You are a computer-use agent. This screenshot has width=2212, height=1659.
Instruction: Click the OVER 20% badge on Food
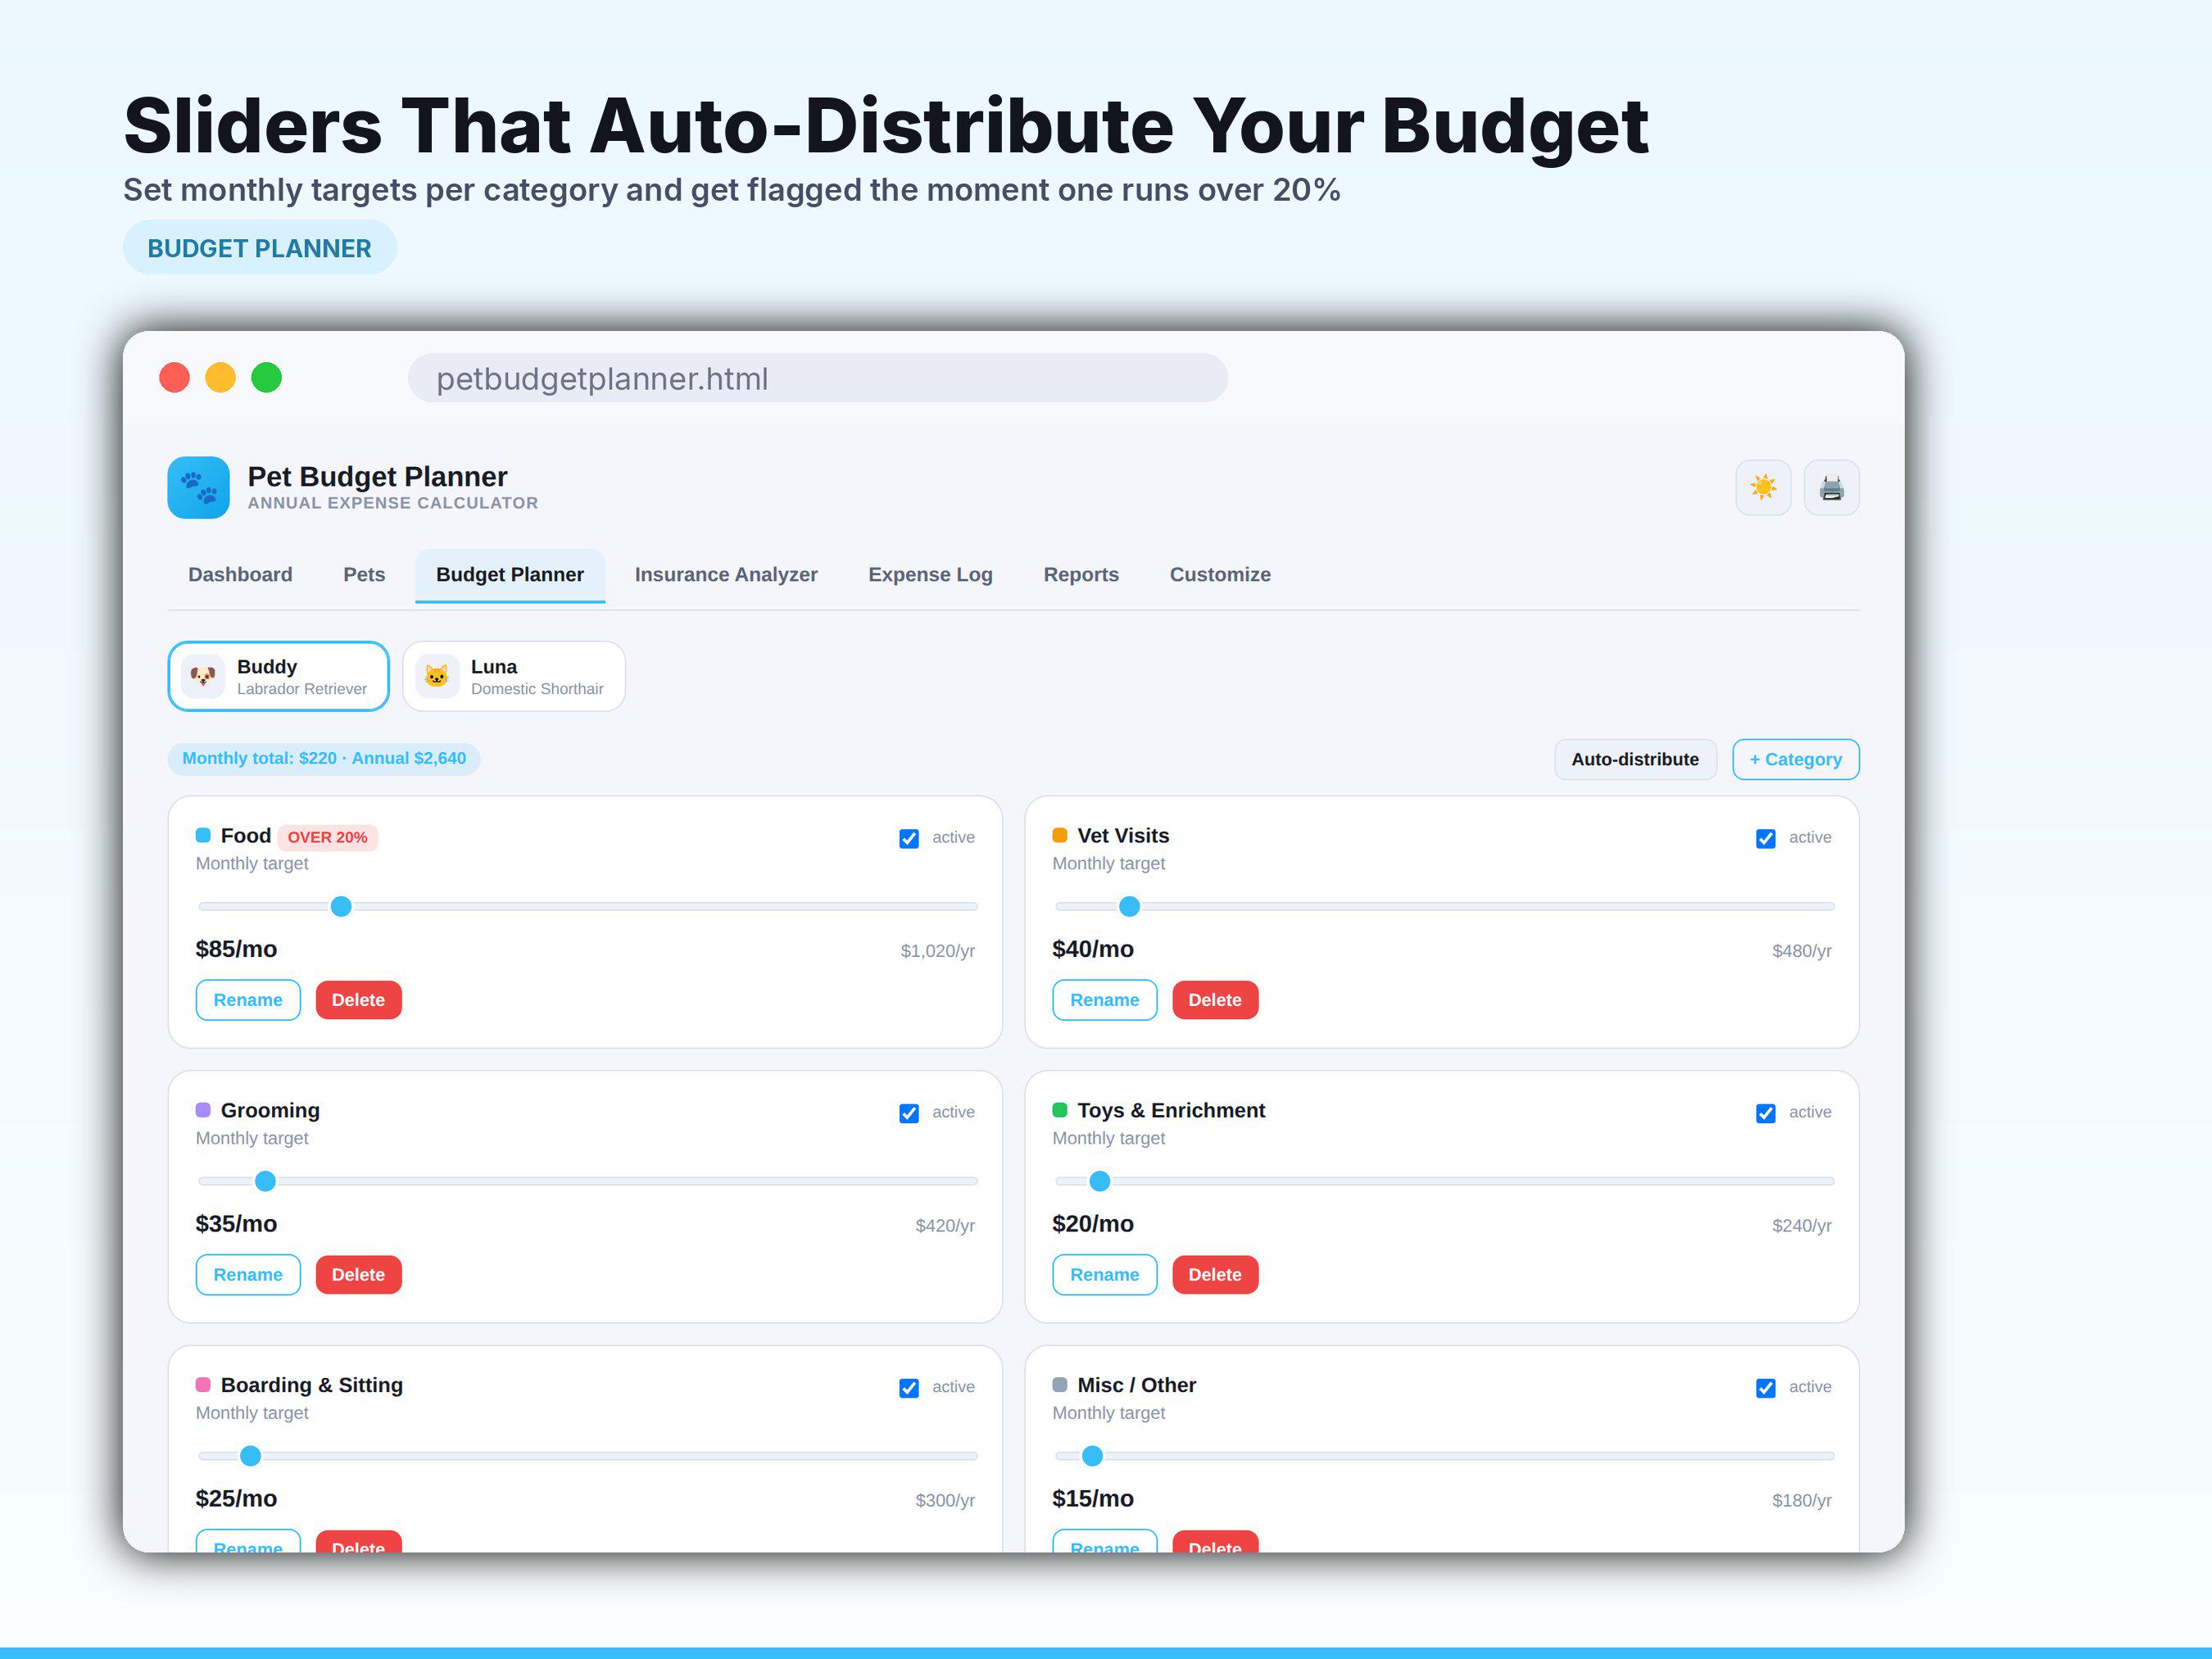click(x=327, y=837)
